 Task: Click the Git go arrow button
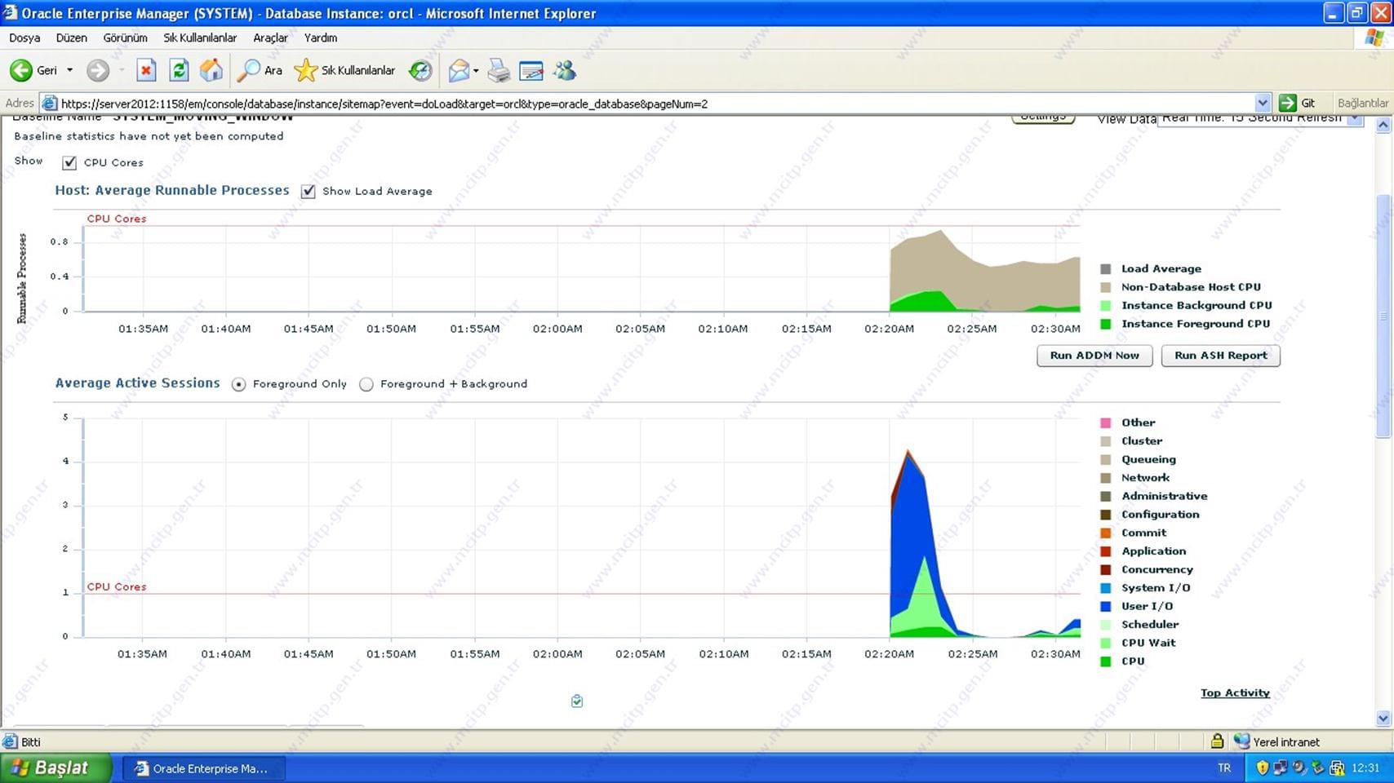(x=1298, y=103)
